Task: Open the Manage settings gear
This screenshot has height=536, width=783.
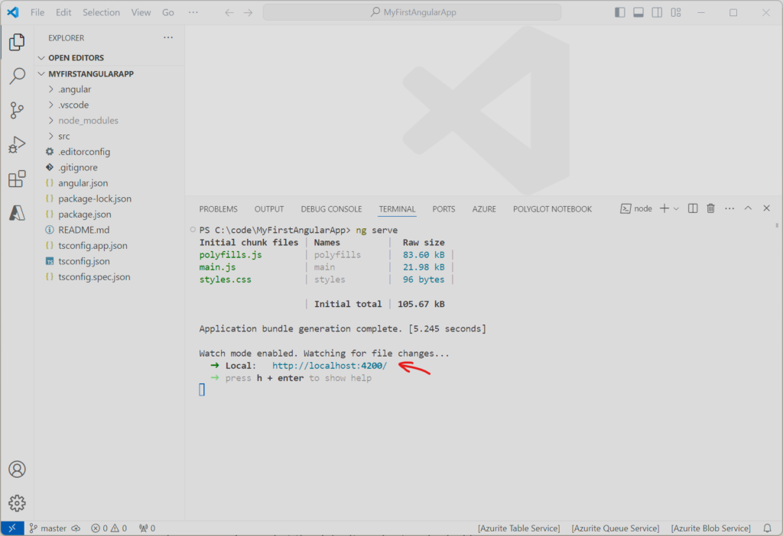Action: pos(17,503)
